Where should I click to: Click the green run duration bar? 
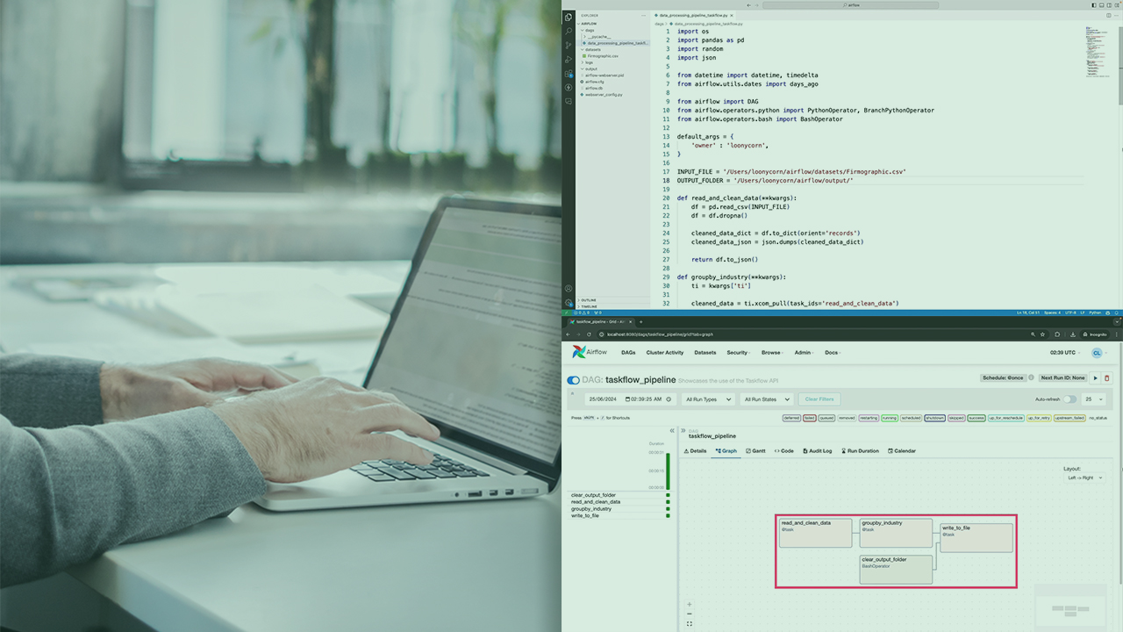(x=668, y=471)
